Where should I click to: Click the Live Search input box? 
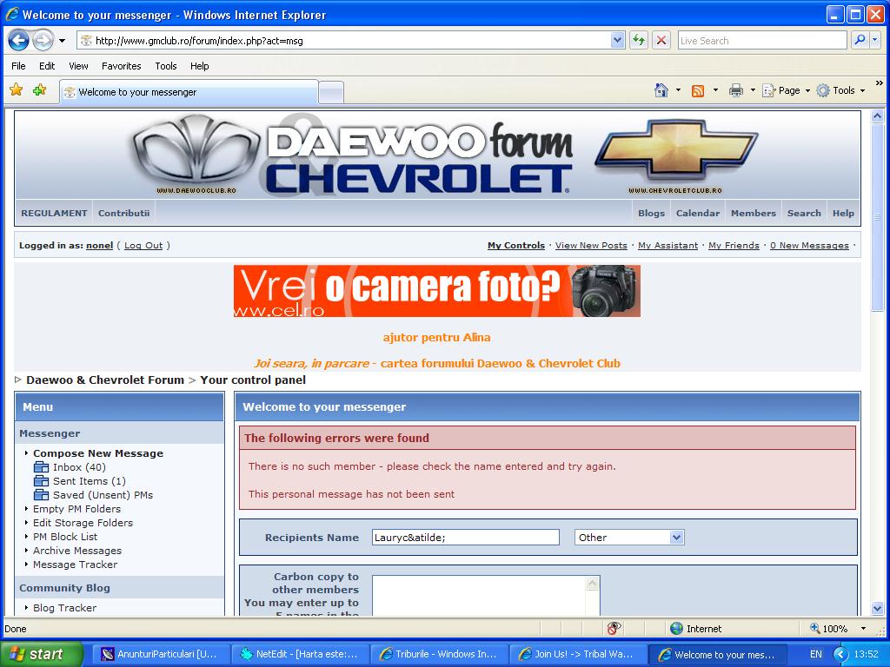click(x=761, y=40)
